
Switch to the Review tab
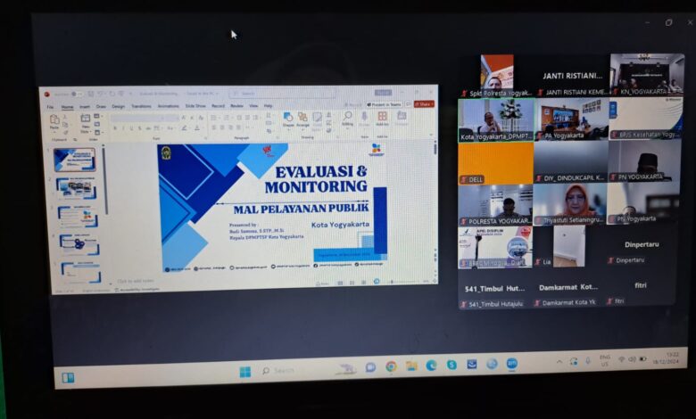point(236,106)
